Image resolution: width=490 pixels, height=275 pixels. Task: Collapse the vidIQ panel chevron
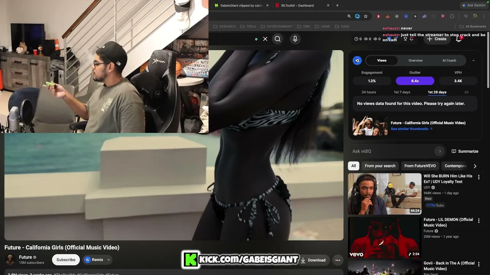pyautogui.click(x=473, y=60)
